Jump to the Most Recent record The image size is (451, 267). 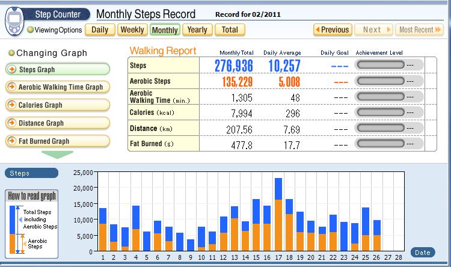[420, 29]
